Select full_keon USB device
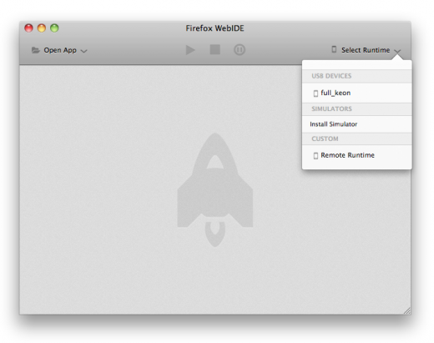The width and height of the screenshot is (434, 343). (357, 93)
